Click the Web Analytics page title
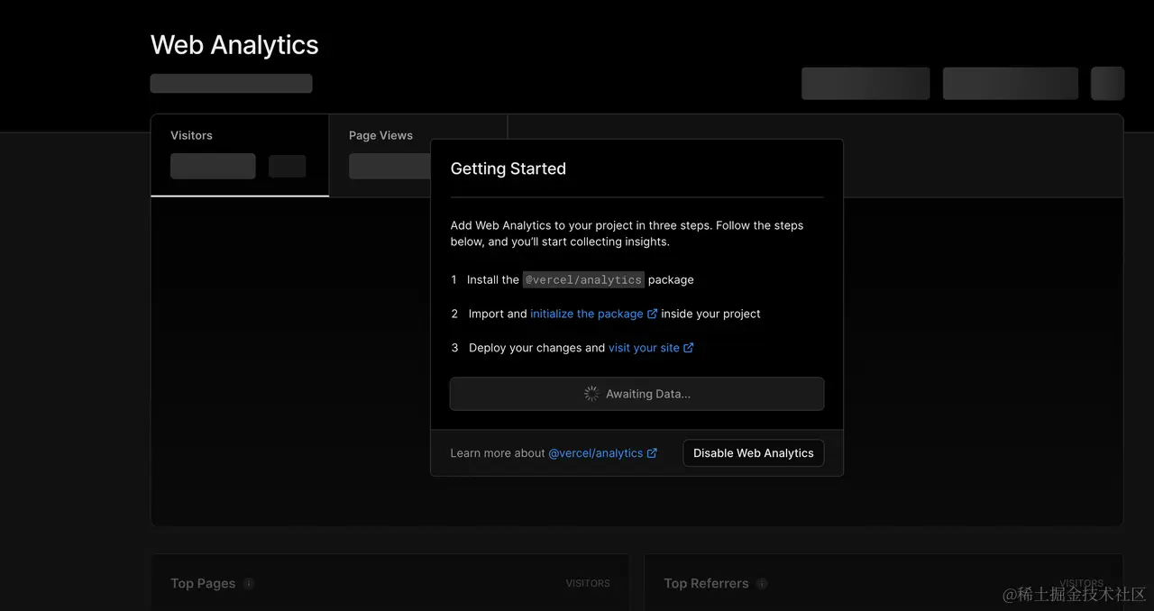The image size is (1154, 611). pyautogui.click(x=234, y=45)
